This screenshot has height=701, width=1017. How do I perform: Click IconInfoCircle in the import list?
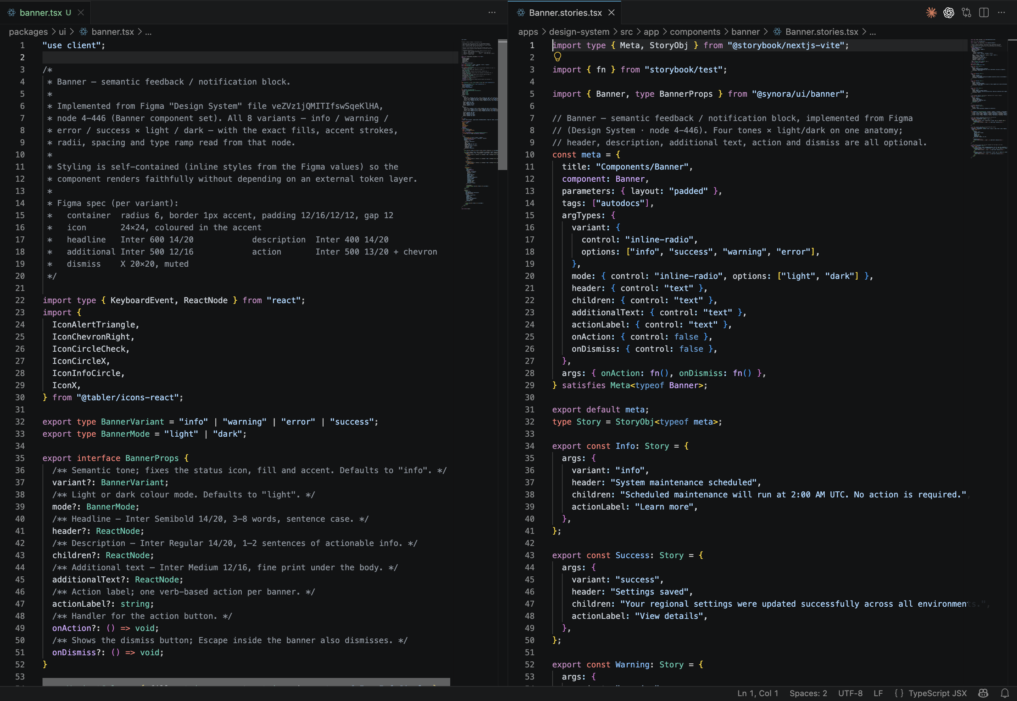tap(87, 373)
